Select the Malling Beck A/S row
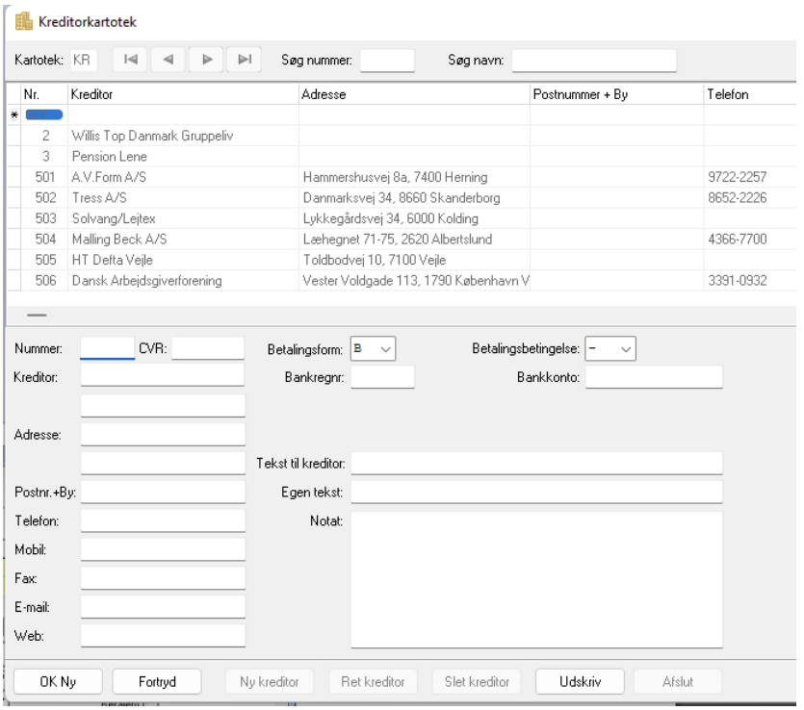The image size is (804, 710). [402, 240]
